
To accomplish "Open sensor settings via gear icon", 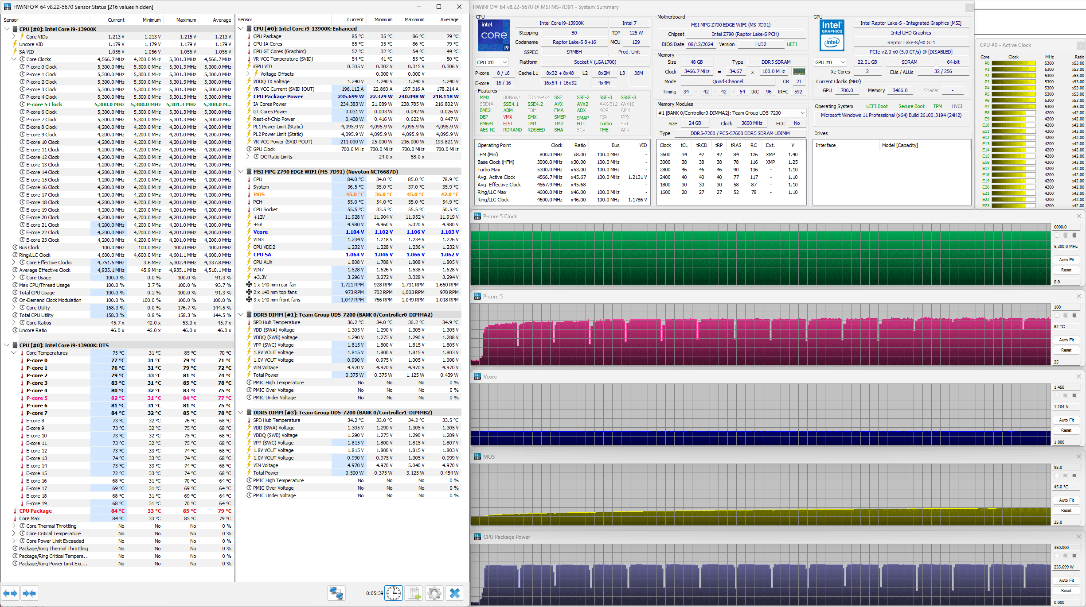I will [434, 593].
